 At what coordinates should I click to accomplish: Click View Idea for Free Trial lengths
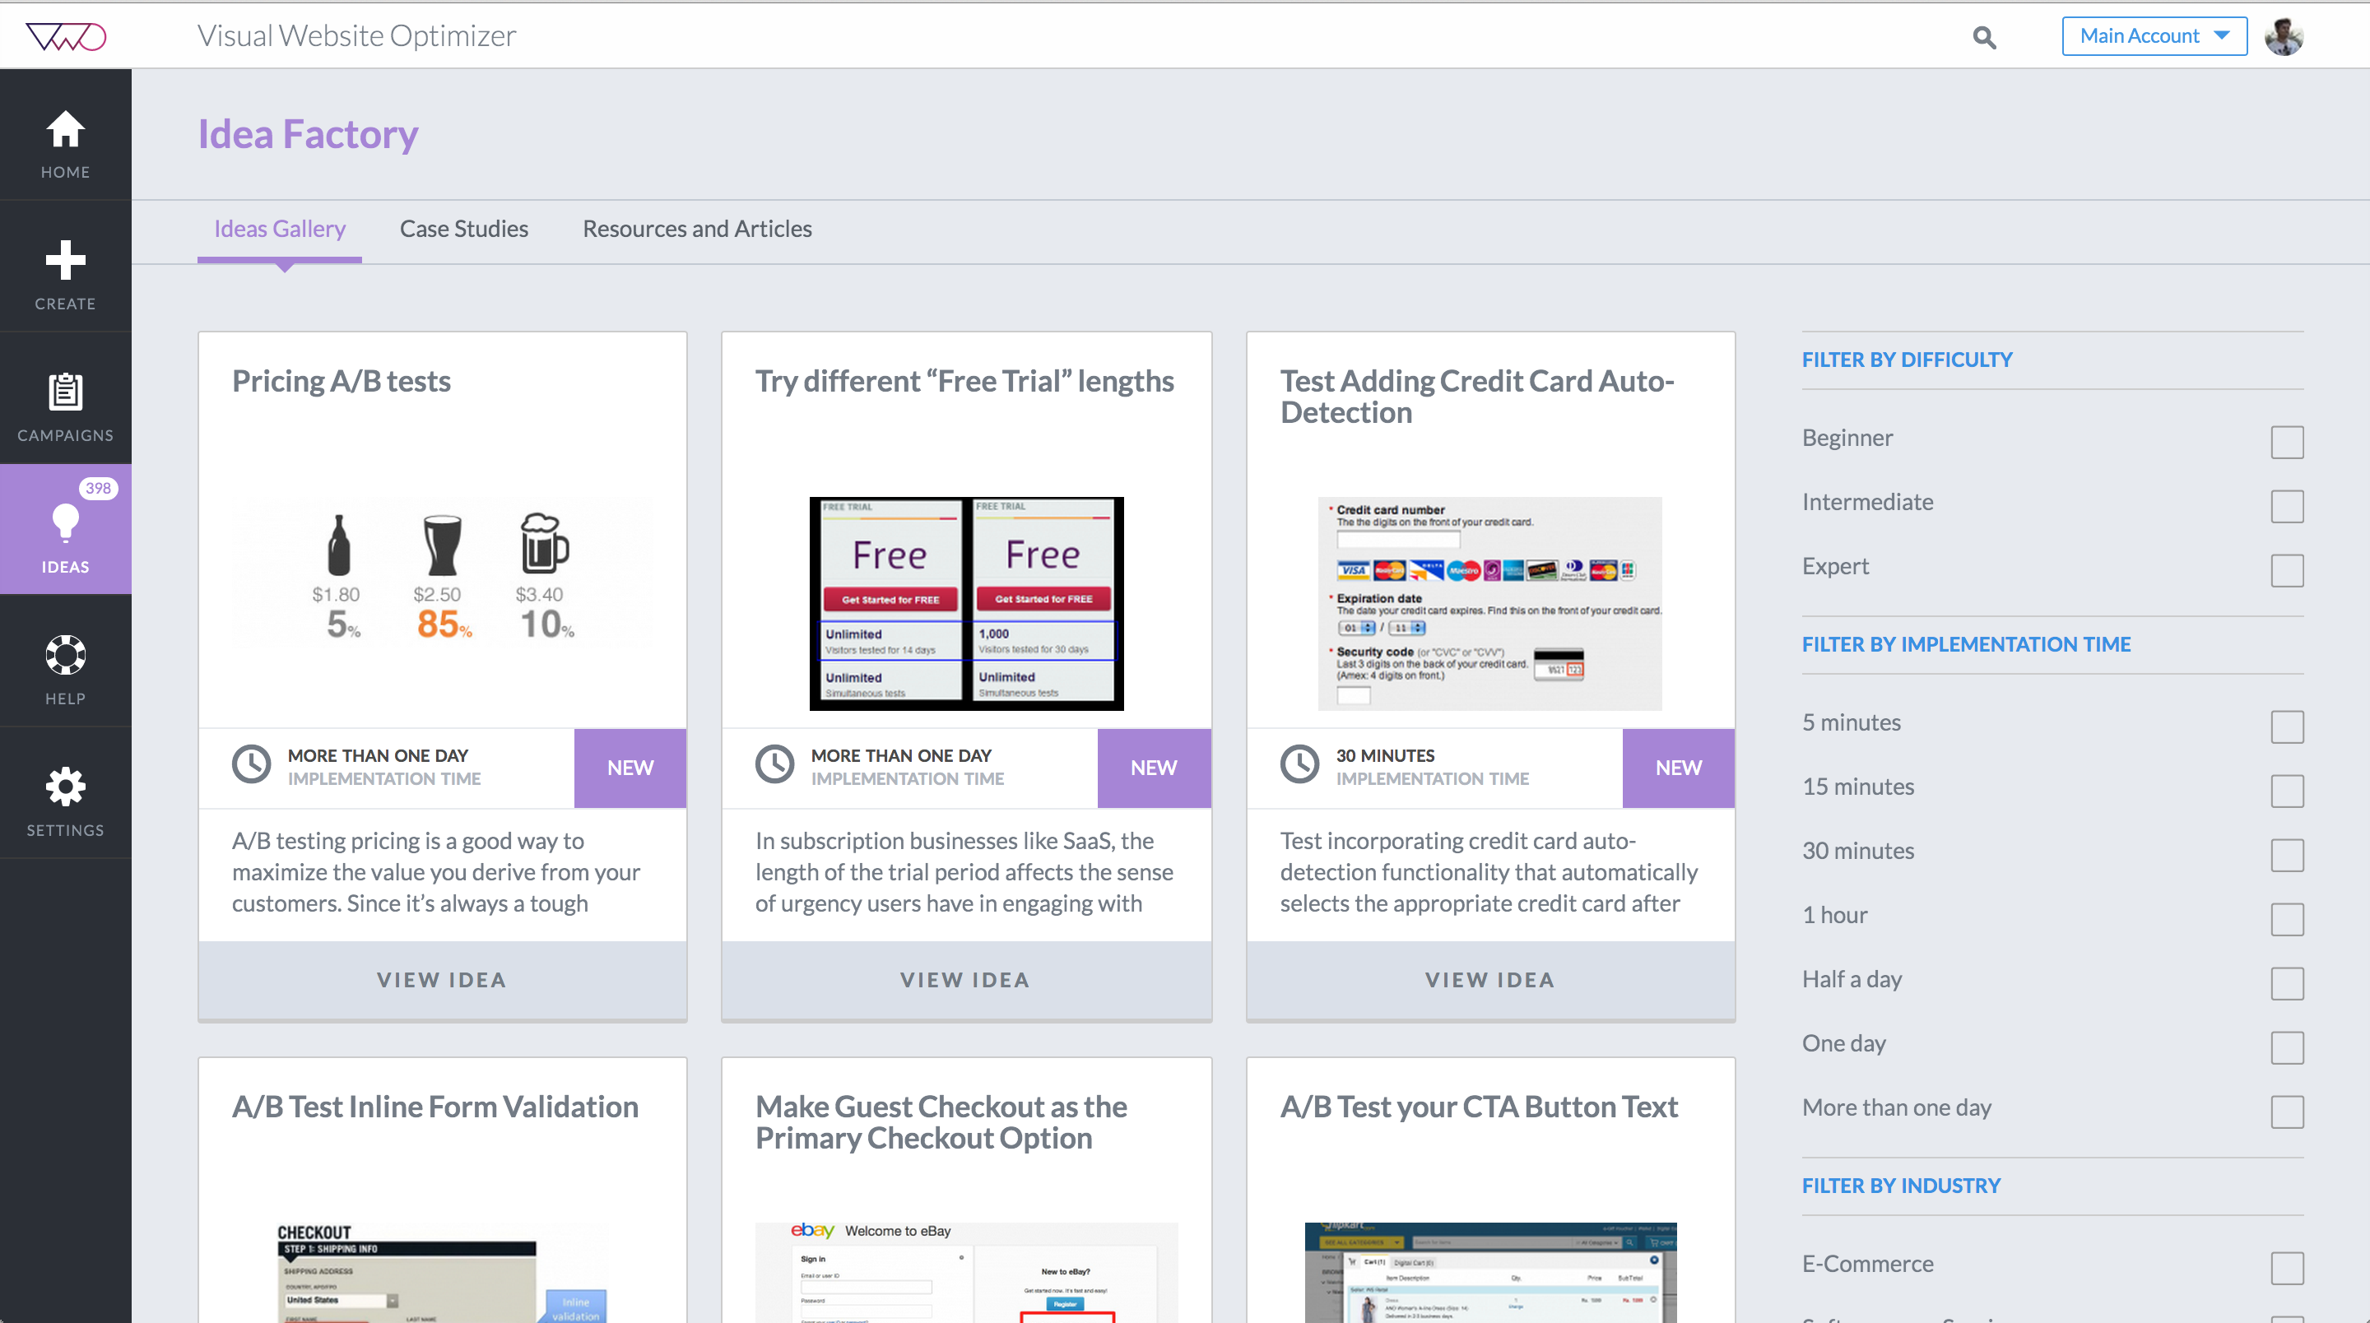[966, 980]
